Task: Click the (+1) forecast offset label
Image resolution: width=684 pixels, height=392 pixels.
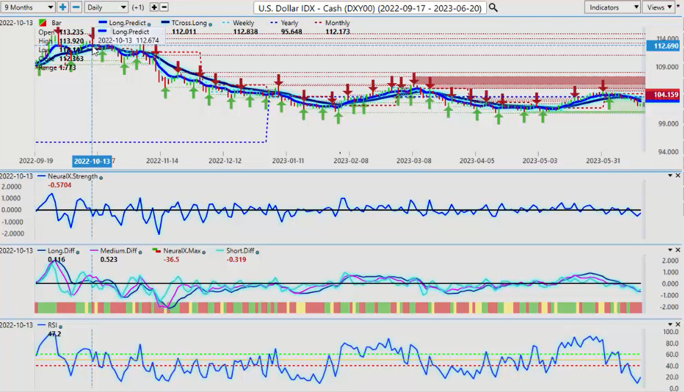Action: tap(138, 8)
